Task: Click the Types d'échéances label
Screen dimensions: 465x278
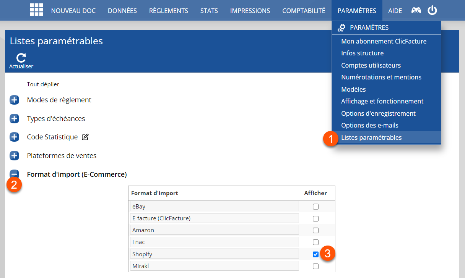Action: pos(56,119)
